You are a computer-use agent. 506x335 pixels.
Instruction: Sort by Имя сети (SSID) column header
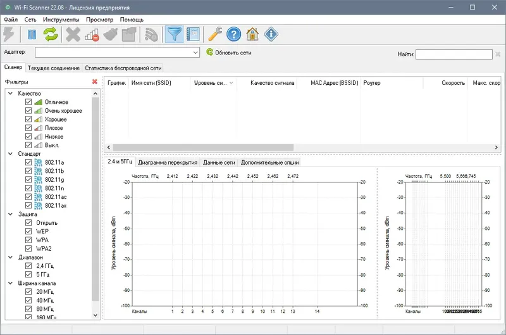(159, 83)
